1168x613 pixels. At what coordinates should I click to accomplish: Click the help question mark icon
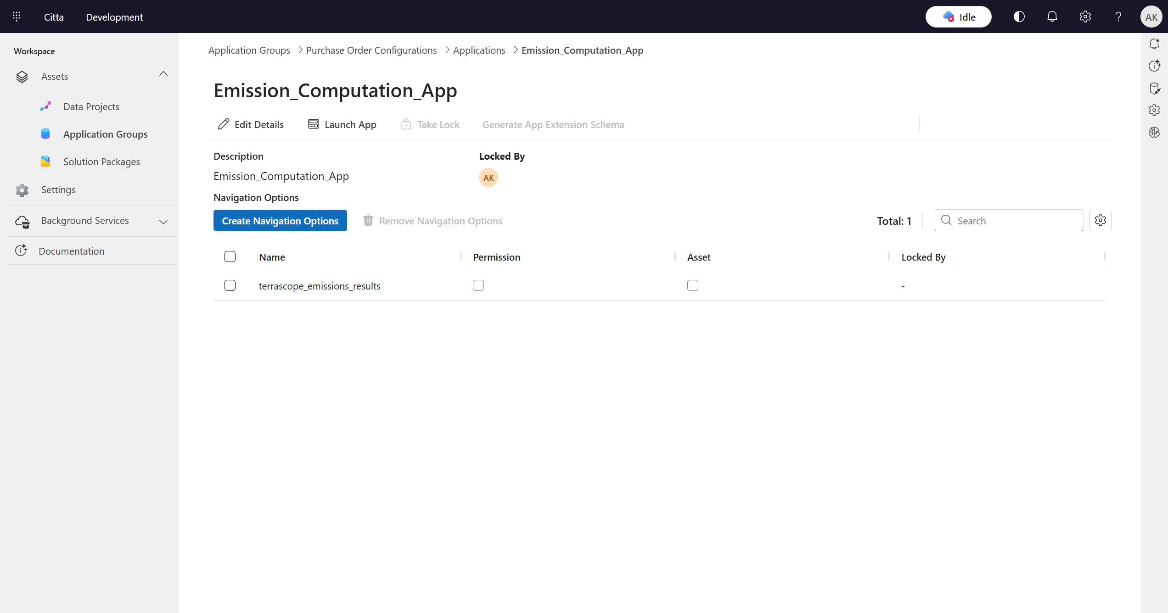[1118, 17]
